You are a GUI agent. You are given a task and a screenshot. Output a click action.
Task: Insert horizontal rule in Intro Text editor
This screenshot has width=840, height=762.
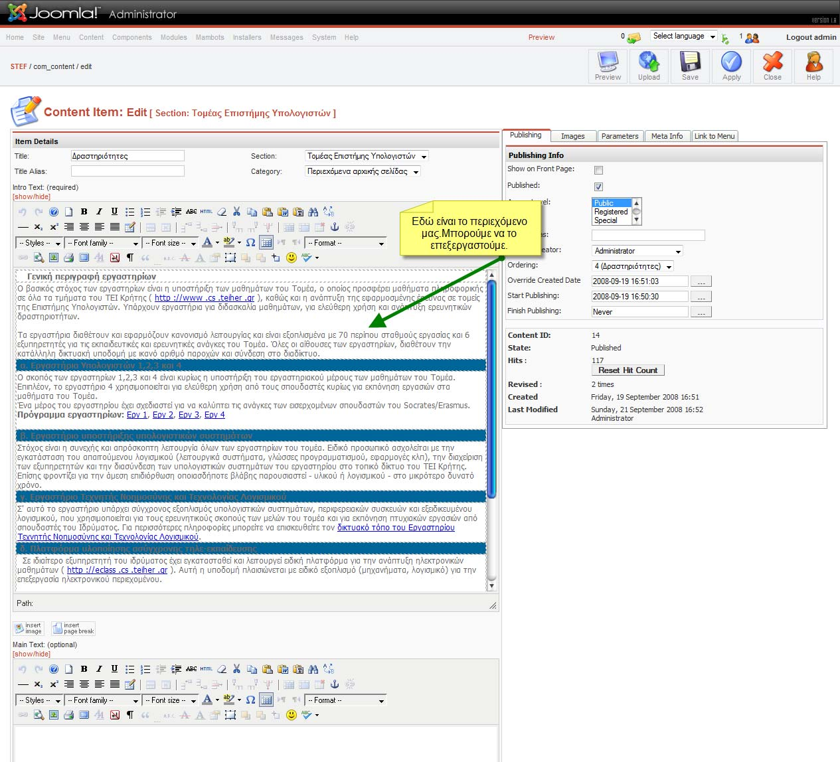coord(23,227)
